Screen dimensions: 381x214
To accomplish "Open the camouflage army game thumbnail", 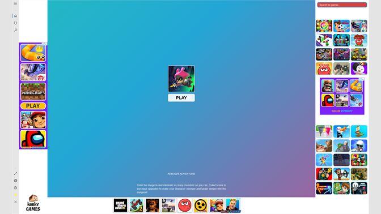I will [x=359, y=174].
